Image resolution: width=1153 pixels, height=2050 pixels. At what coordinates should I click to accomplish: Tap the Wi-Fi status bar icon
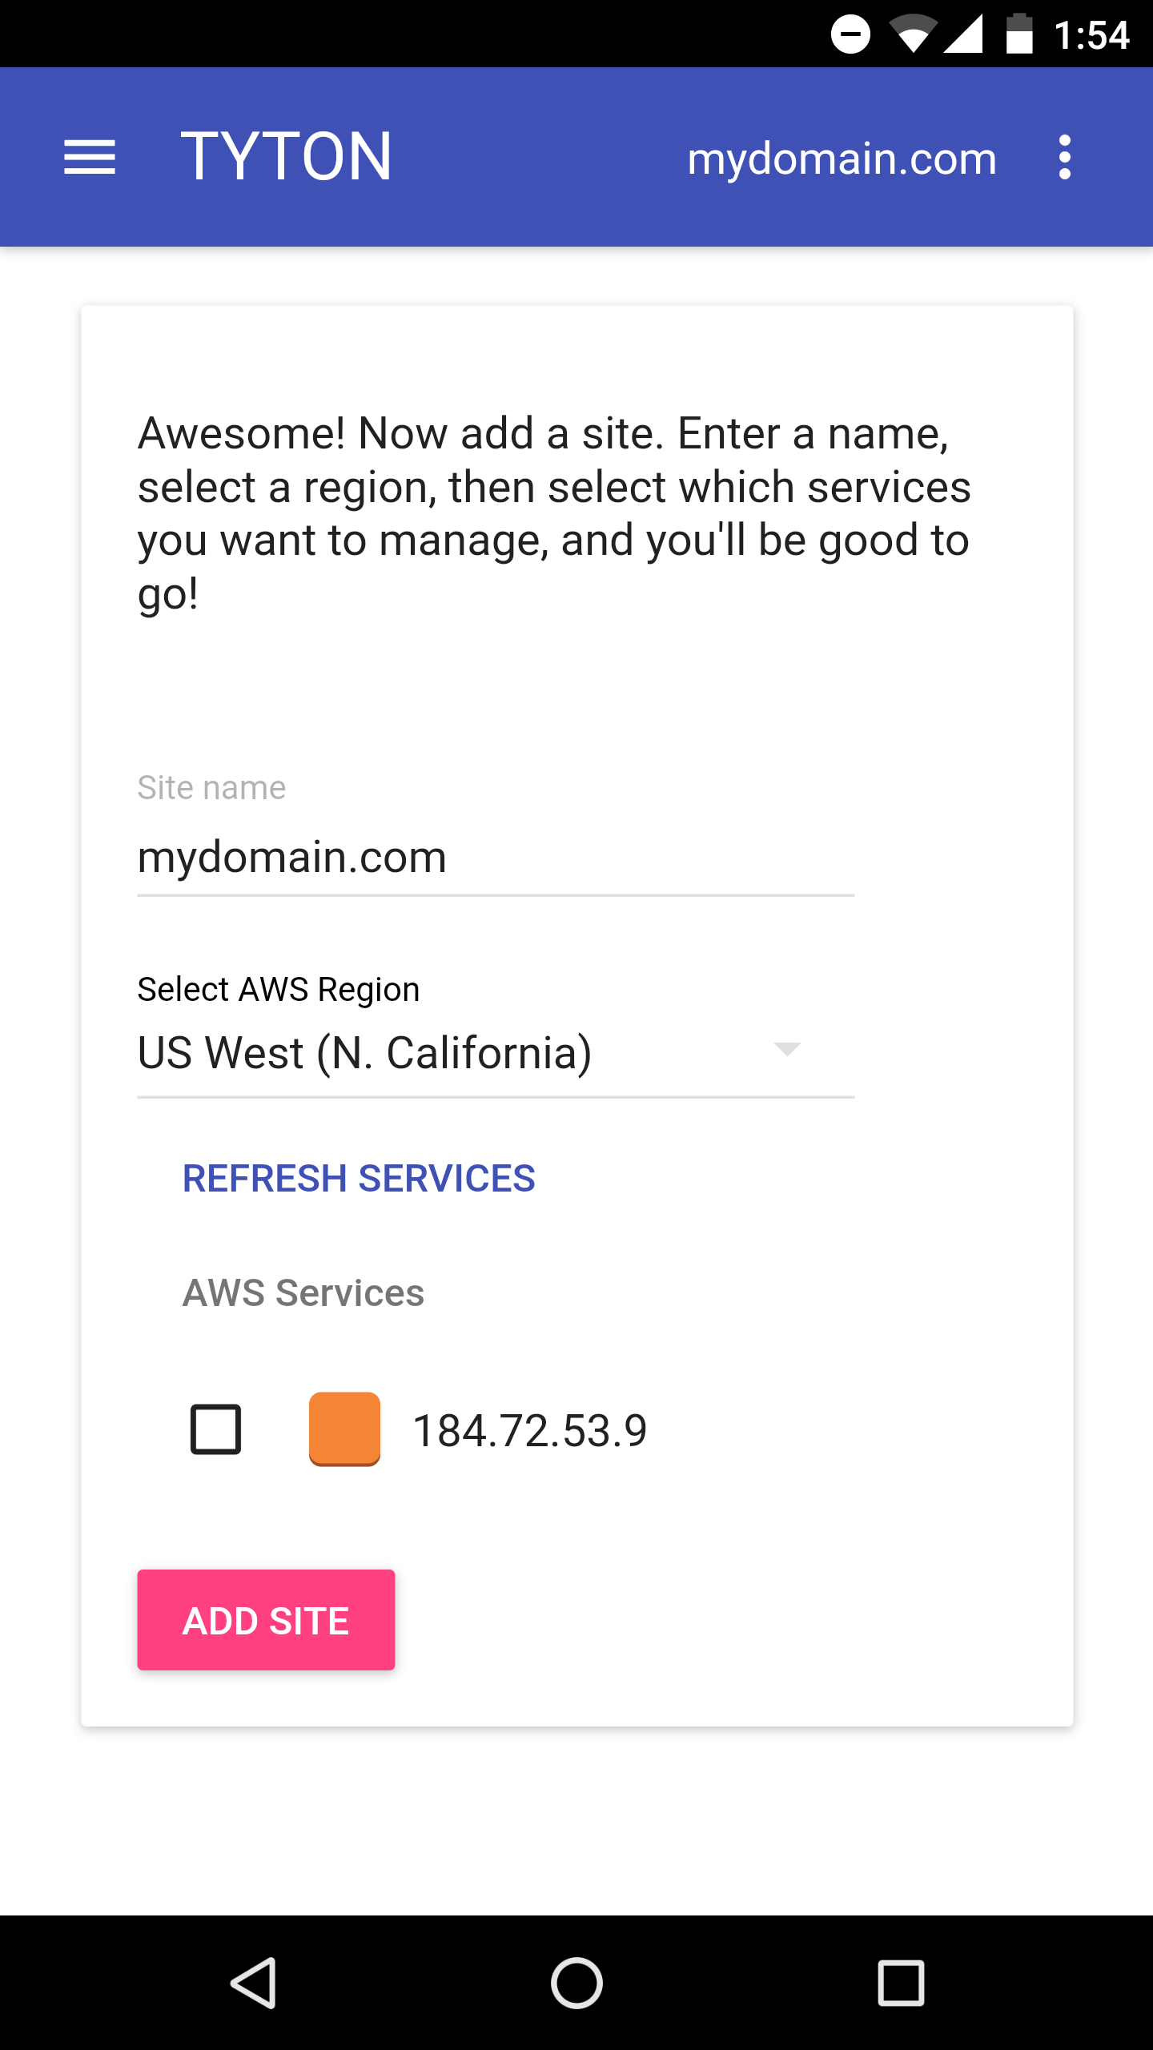(913, 34)
